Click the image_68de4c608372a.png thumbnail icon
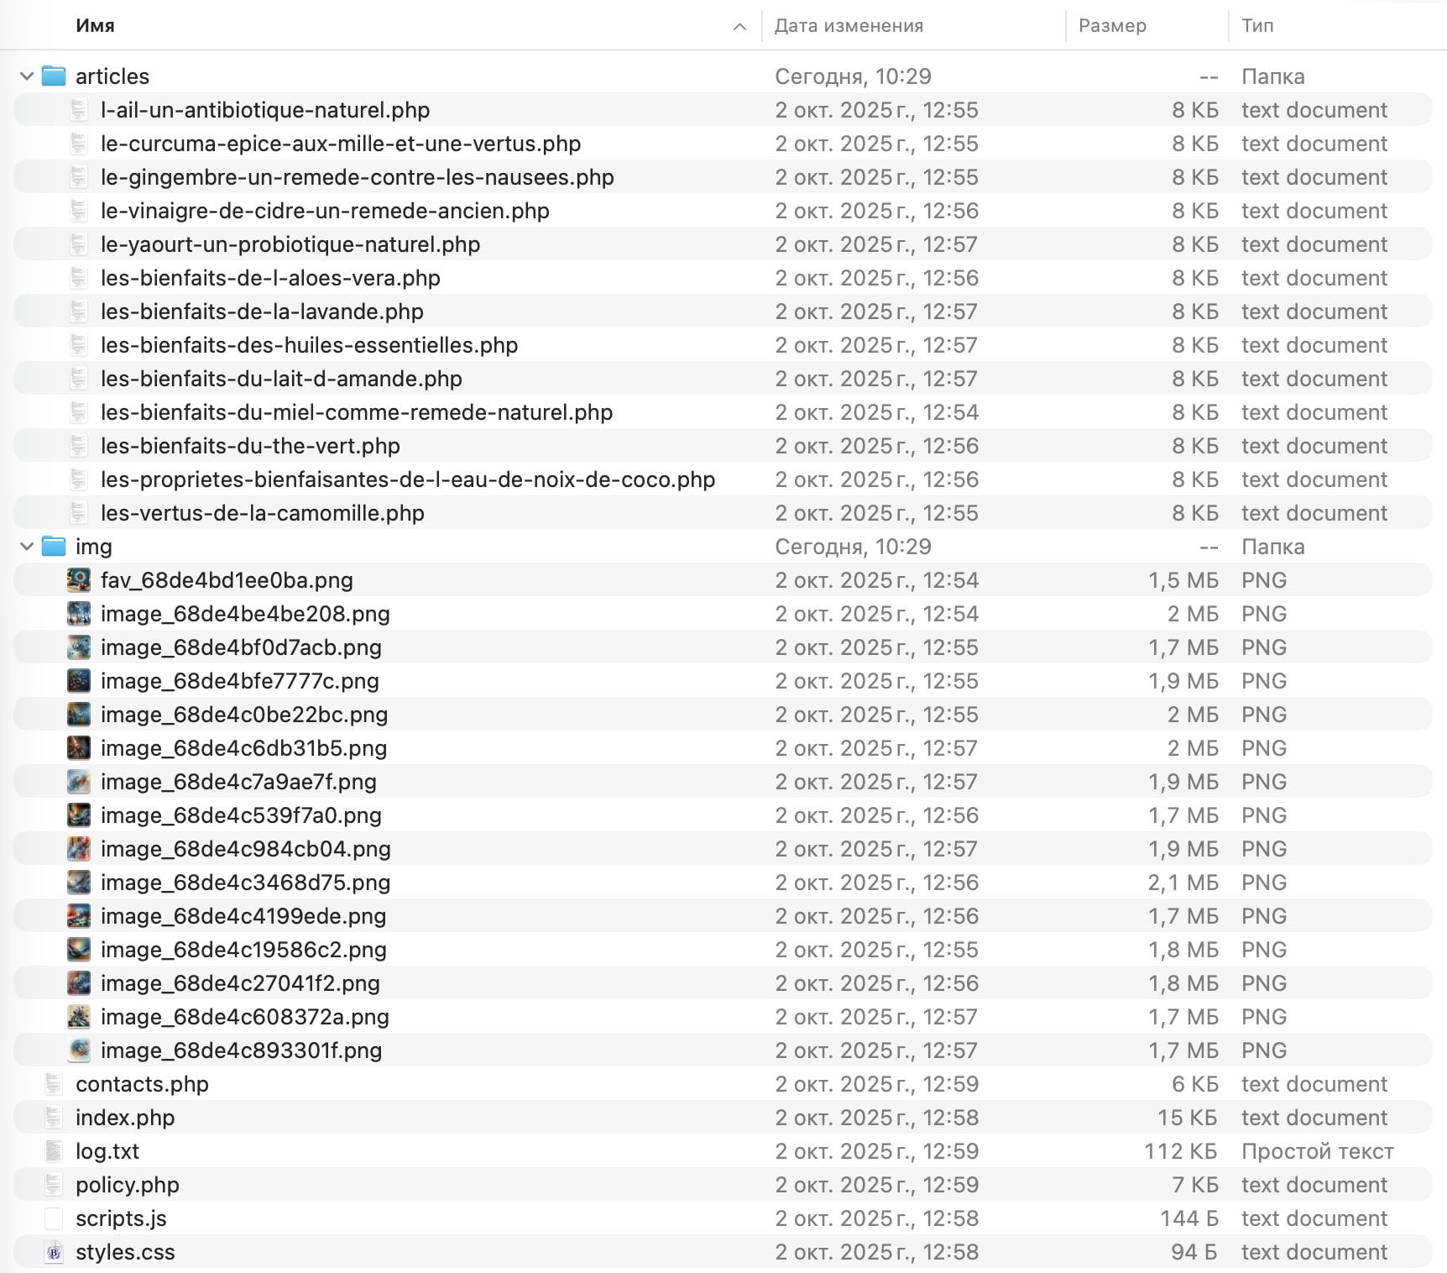Image resolution: width=1447 pixels, height=1273 pixels. (79, 1017)
